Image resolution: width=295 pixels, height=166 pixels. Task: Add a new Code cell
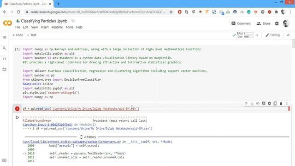[18, 35]
